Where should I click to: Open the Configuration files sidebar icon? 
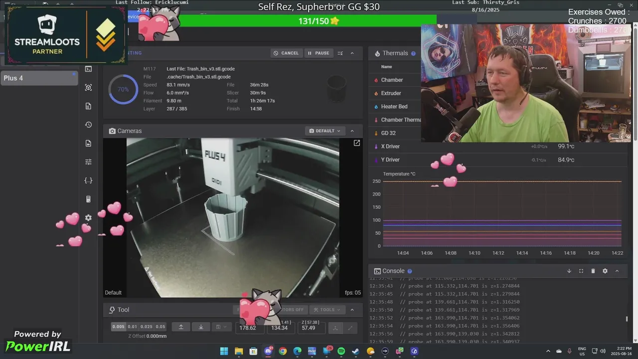tap(88, 143)
